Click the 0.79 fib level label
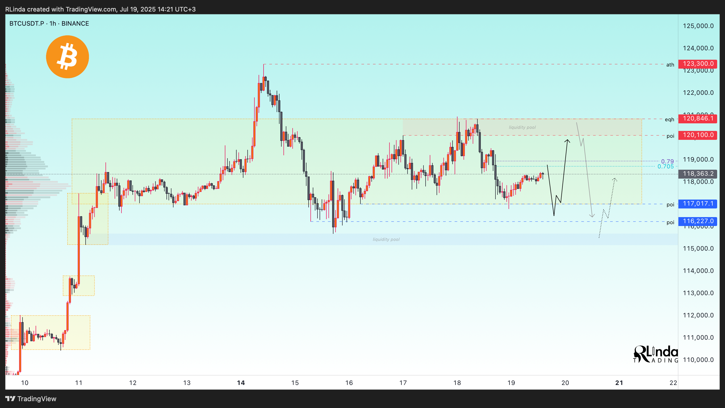The width and height of the screenshot is (725, 408). coord(667,161)
